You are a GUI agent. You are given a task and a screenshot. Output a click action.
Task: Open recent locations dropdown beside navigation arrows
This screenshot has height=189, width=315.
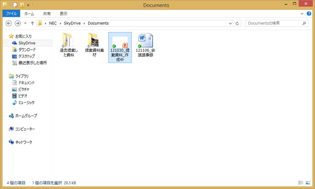pos(25,23)
